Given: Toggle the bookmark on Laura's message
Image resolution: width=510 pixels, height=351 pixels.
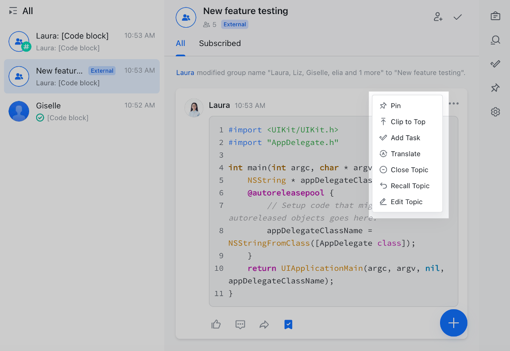Looking at the screenshot, I should [x=288, y=324].
